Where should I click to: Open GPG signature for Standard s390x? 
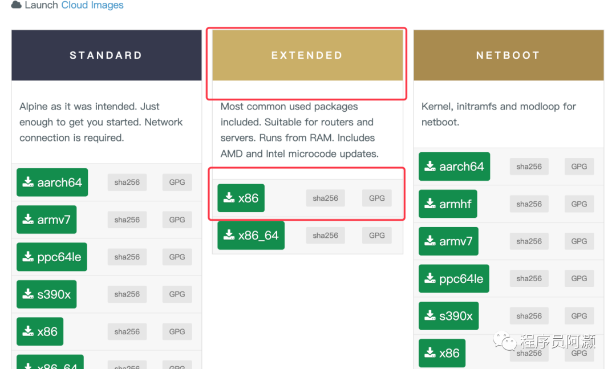point(177,294)
